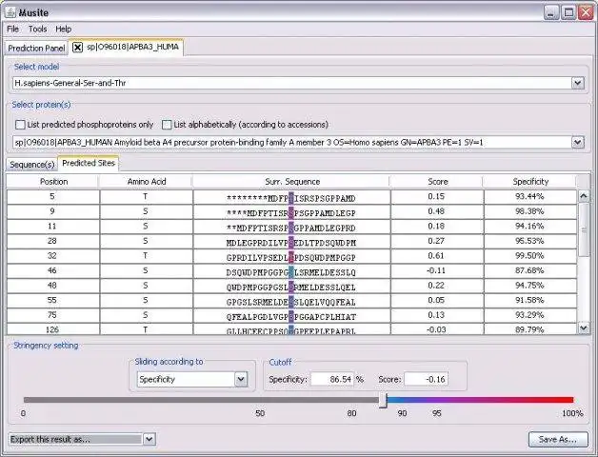Sort by the Score column header
Viewport: 598px width, 457px height.
tap(437, 182)
